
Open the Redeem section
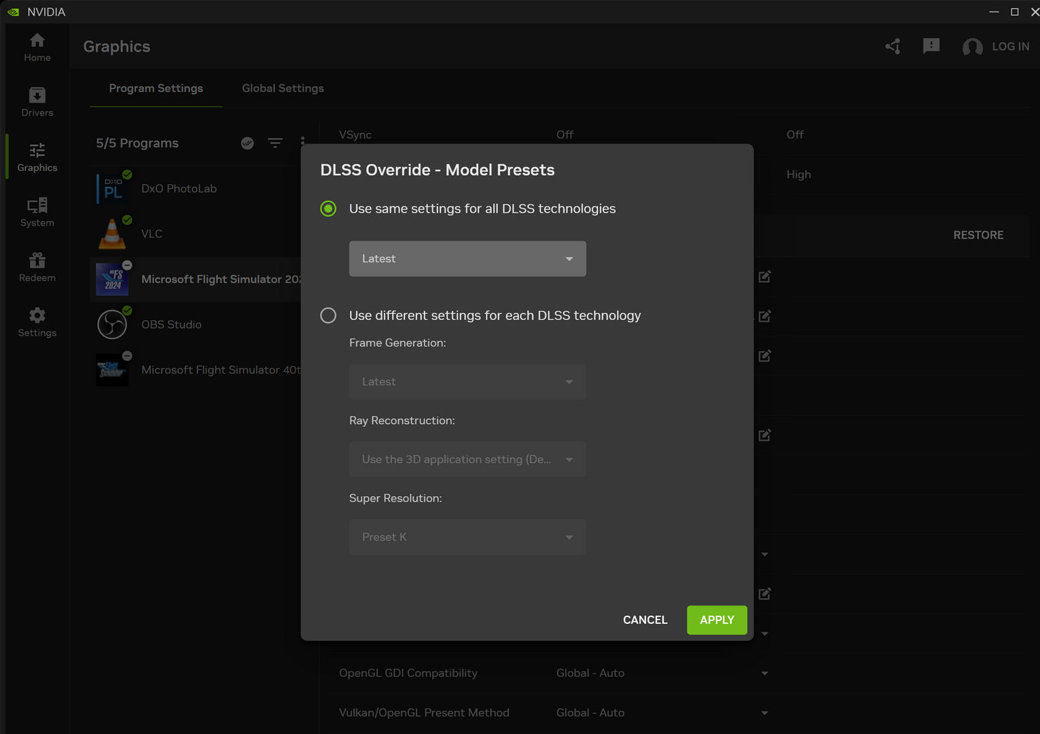[37, 268]
